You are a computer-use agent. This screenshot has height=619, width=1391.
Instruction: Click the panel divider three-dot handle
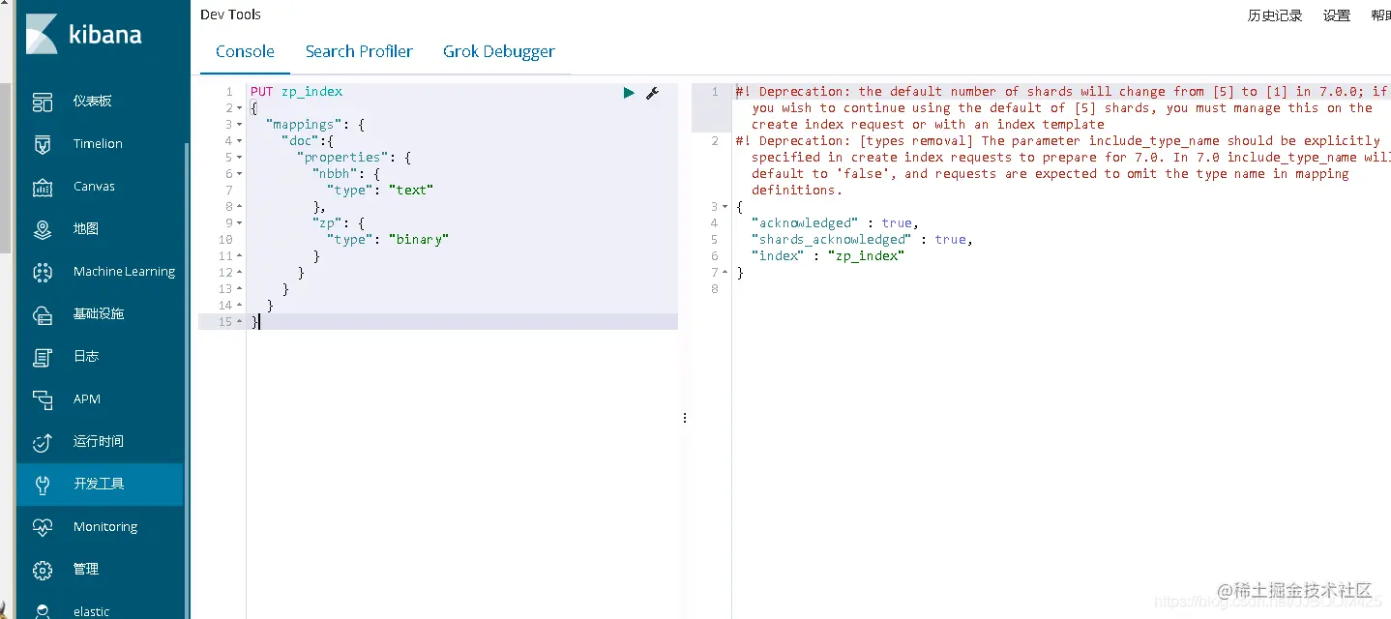click(685, 418)
